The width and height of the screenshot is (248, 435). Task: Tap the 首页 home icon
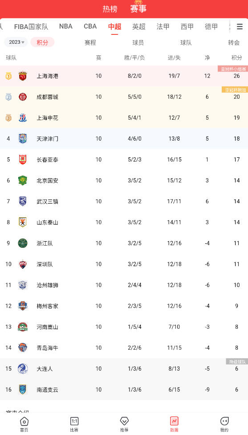coord(24,422)
